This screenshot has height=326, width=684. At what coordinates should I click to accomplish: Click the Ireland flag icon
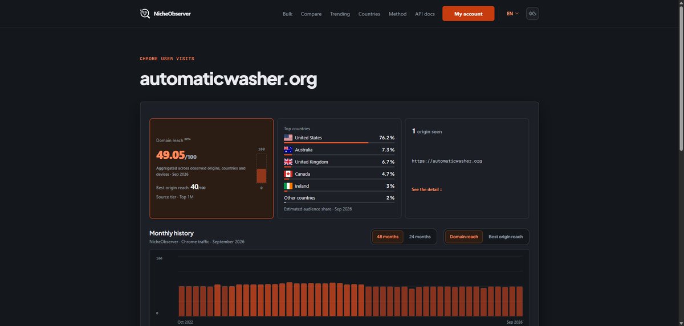point(288,186)
